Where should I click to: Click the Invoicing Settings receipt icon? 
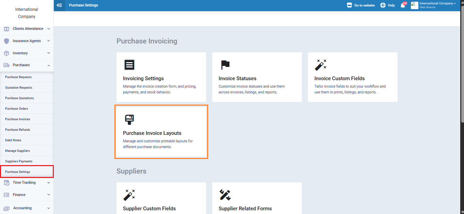[129, 65]
